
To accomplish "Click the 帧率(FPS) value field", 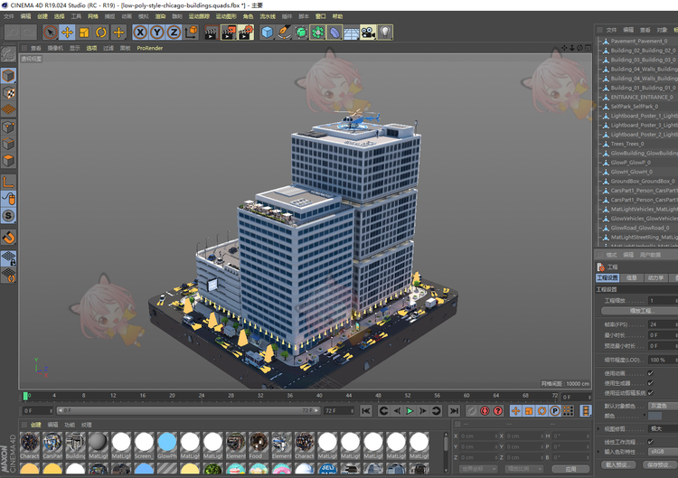I will (663, 324).
